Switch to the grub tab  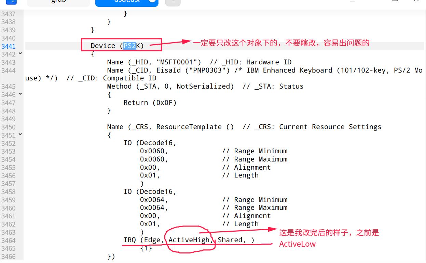point(58,2)
